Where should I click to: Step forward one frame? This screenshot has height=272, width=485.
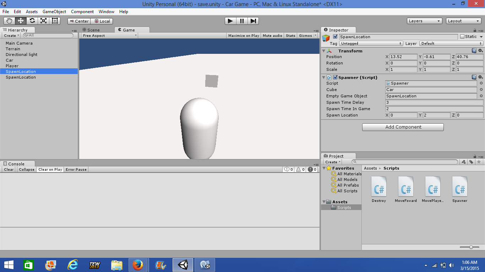(253, 21)
